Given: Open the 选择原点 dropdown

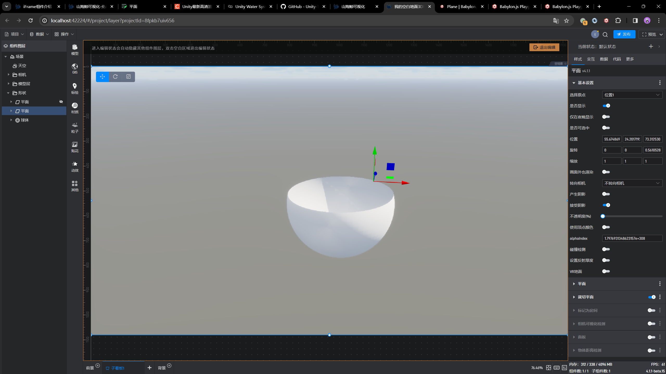Looking at the screenshot, I should pos(632,95).
